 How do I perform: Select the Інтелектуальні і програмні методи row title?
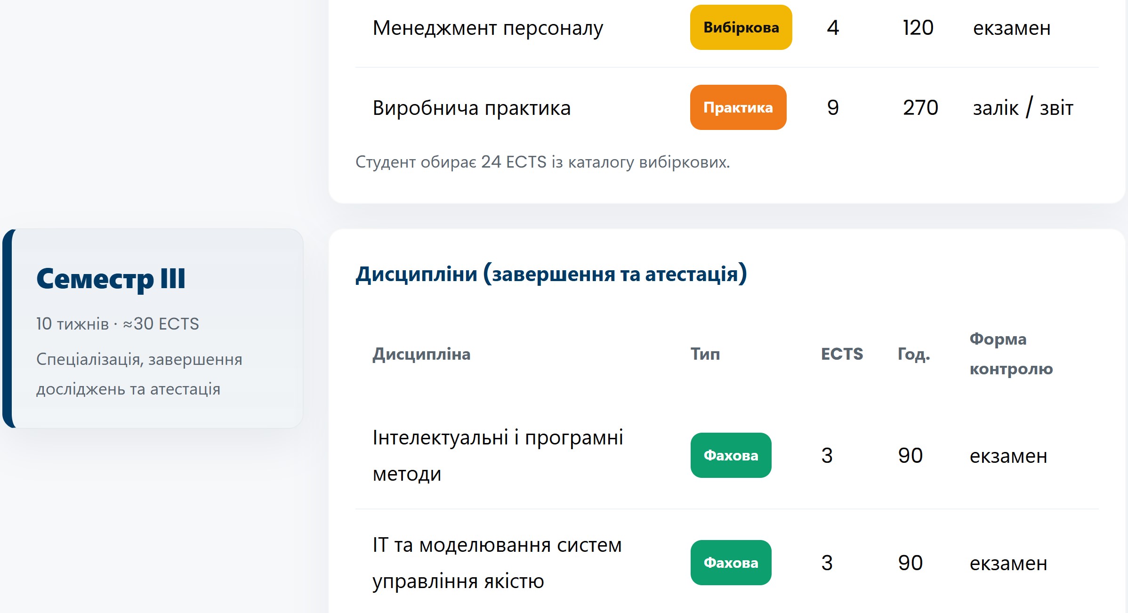[498, 455]
